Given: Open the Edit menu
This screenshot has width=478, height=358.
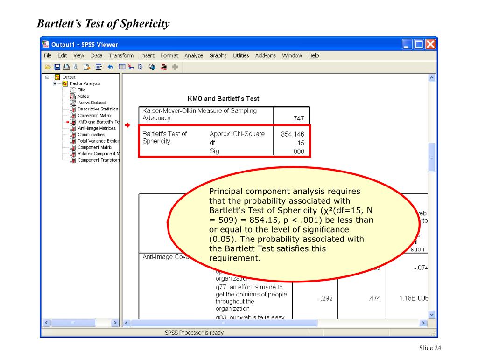Looking at the screenshot, I should tap(62, 55).
